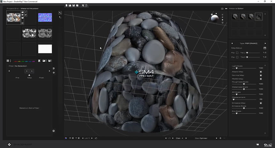Click the save-as second floppy disk icon
This screenshot has width=275, height=148.
point(77,5)
